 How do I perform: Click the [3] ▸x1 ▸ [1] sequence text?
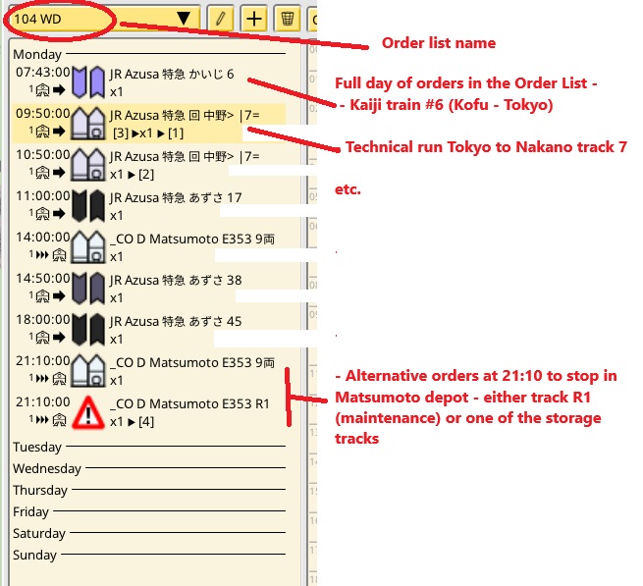[x=148, y=133]
